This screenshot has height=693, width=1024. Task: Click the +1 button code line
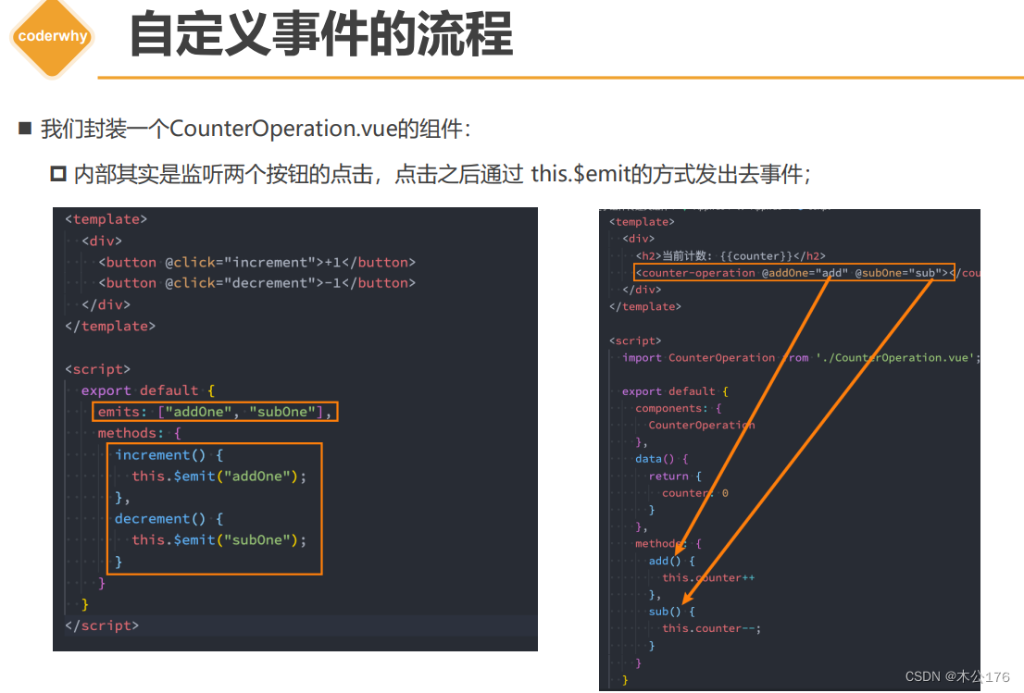click(250, 262)
